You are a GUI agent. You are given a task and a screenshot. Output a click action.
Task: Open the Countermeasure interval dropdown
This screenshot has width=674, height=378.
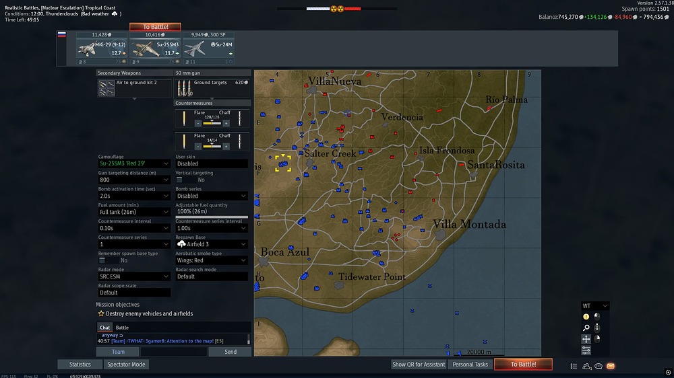pos(134,228)
